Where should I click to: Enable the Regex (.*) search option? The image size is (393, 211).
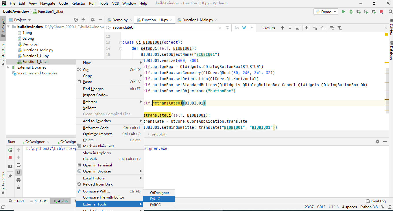coord(252,28)
